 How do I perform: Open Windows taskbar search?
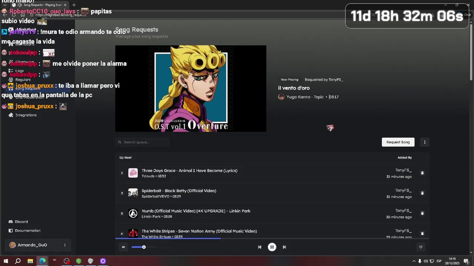tap(18, 261)
